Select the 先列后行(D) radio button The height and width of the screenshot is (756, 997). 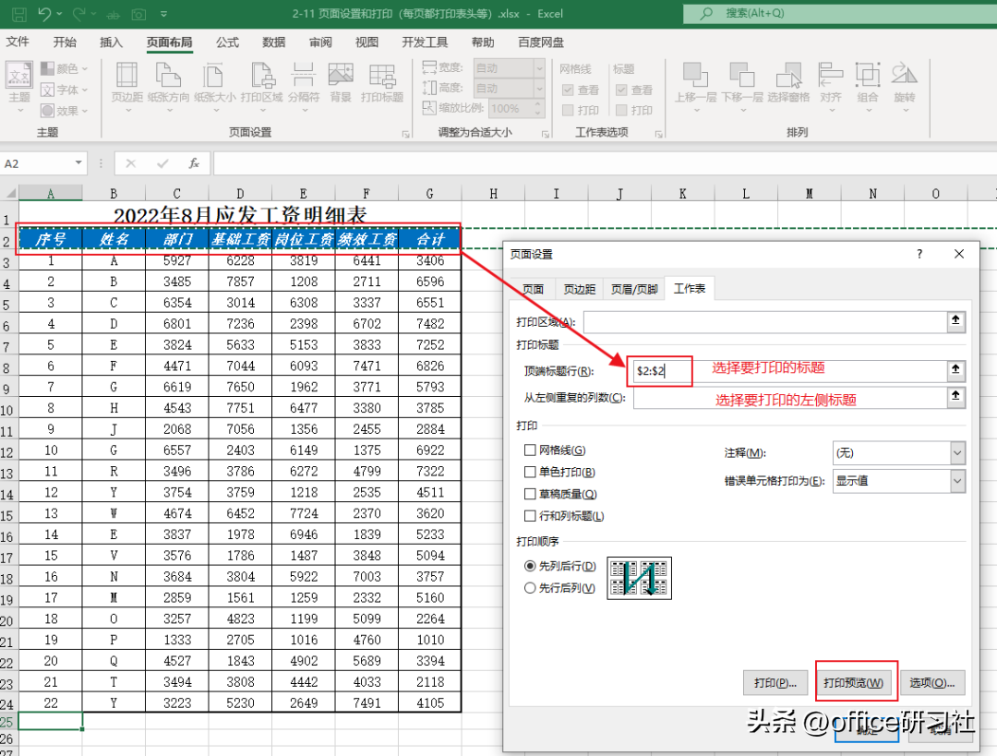pos(530,566)
